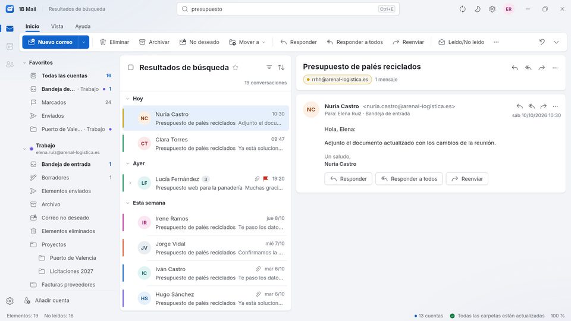The height and width of the screenshot is (321, 571).
Task: Open the Calendar view in the left rail
Action: 10,46
